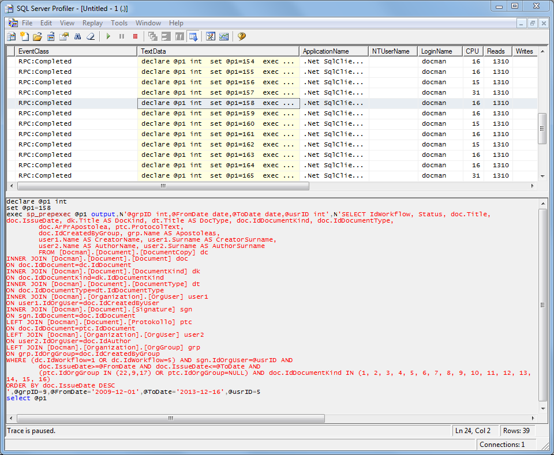Image resolution: width=554 pixels, height=455 pixels.
Task: Click the ApplicationName column header
Action: [x=334, y=51]
